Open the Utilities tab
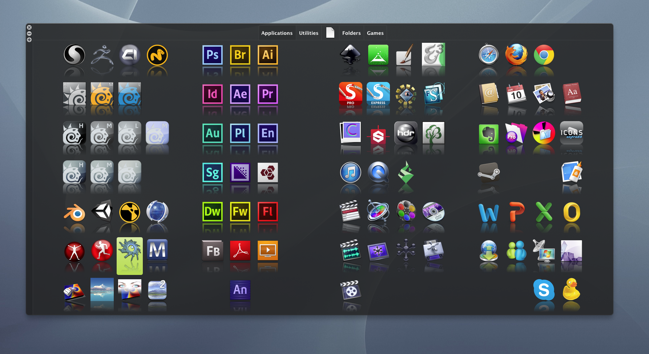Screen dimensions: 649x354 (x=309, y=33)
